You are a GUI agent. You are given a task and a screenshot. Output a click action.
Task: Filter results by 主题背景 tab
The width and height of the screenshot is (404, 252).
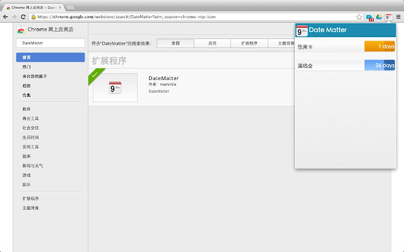pos(282,43)
